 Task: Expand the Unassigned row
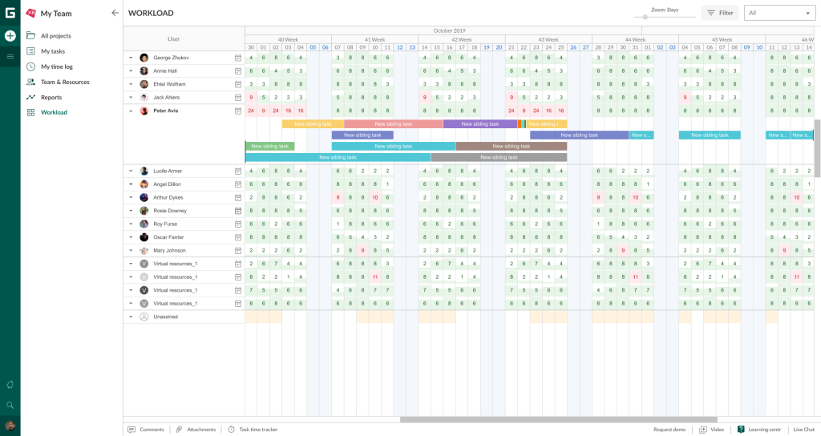pos(131,317)
